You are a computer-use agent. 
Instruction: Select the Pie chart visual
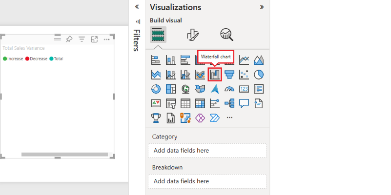[259, 75]
